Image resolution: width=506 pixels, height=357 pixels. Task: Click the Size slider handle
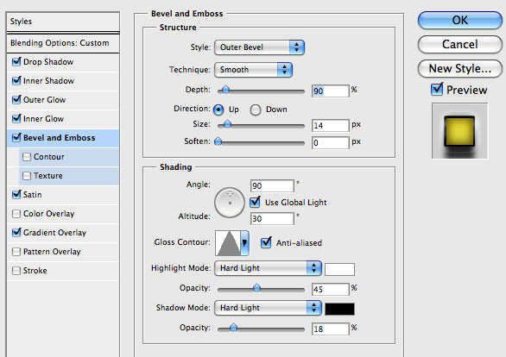pos(227,124)
